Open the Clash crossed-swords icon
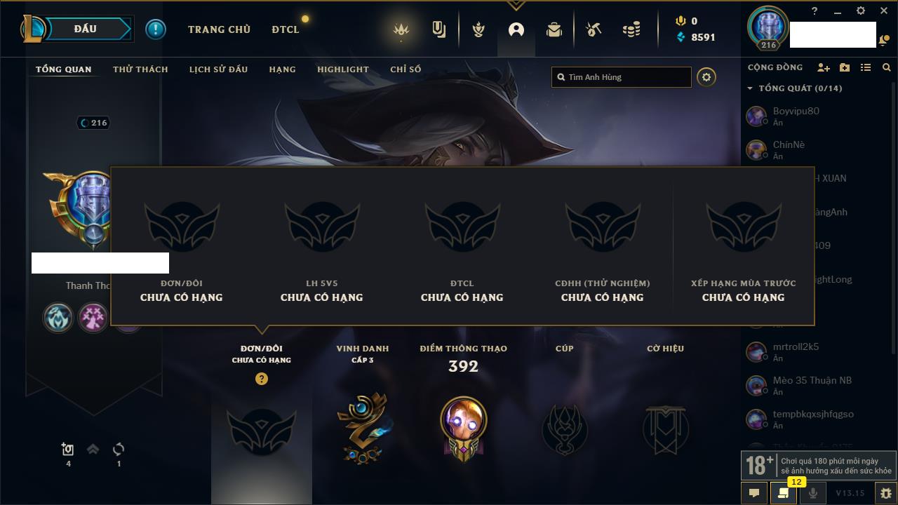The height and width of the screenshot is (505, 898). pyautogui.click(x=478, y=29)
